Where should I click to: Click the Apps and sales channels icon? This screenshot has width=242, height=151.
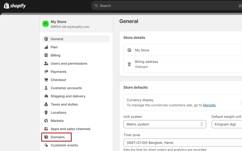(x=46, y=129)
